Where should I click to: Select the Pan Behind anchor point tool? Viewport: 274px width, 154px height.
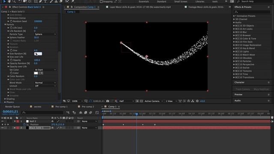tap(30, 1)
